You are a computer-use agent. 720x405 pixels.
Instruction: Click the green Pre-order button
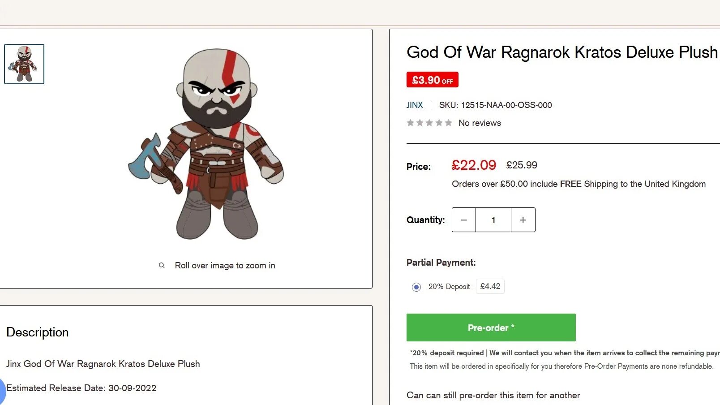[x=491, y=327]
